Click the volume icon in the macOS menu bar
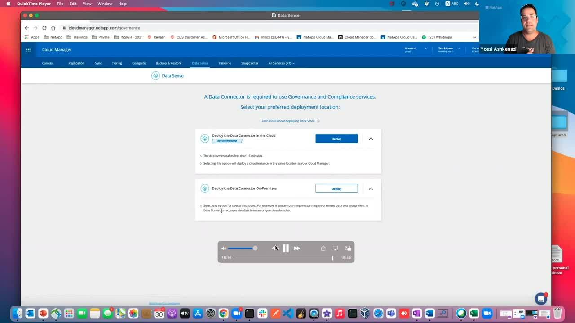Image resolution: width=575 pixels, height=323 pixels. coord(467,4)
